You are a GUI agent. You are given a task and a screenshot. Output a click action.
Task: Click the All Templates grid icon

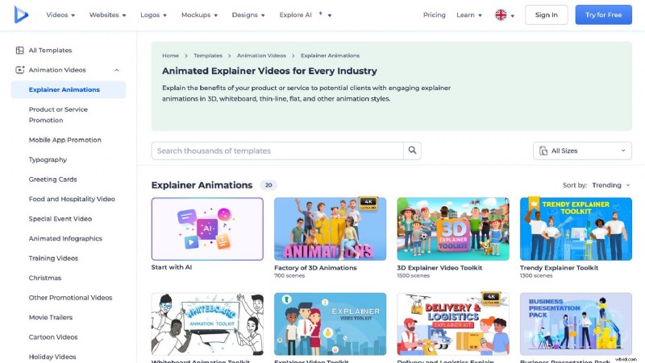(20, 50)
